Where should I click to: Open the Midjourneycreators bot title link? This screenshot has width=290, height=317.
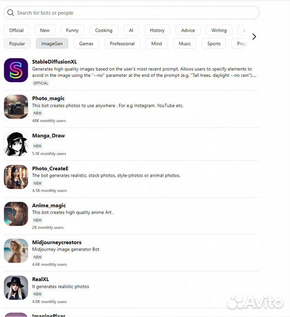(56, 242)
